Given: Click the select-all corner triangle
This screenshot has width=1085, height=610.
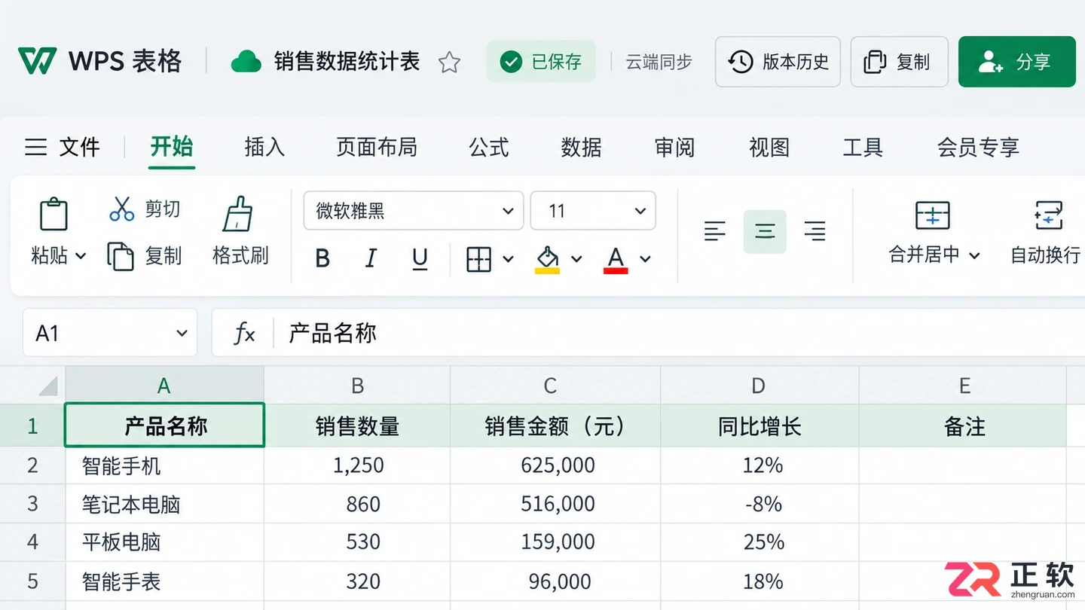Looking at the screenshot, I should coord(48,386).
